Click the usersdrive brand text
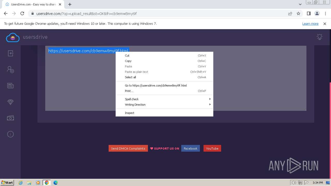 [x=35, y=37]
